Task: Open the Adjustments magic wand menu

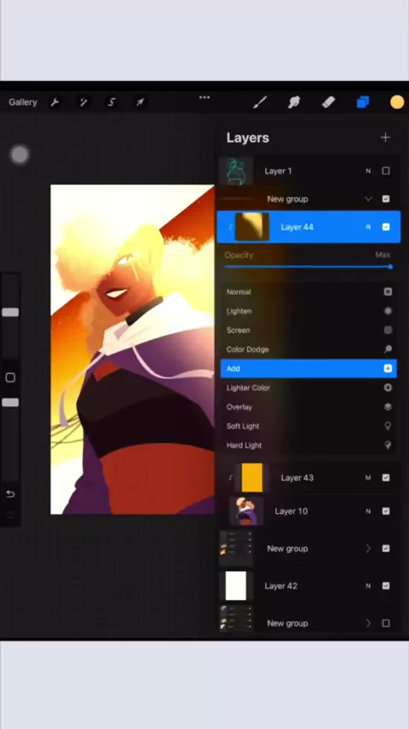Action: click(x=84, y=102)
